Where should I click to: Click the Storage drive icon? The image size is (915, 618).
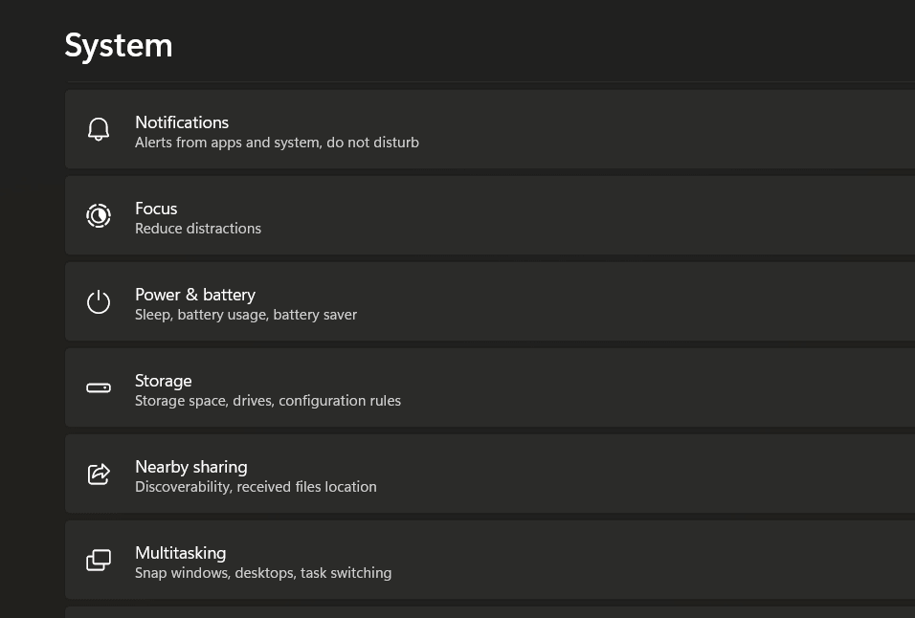(x=99, y=387)
